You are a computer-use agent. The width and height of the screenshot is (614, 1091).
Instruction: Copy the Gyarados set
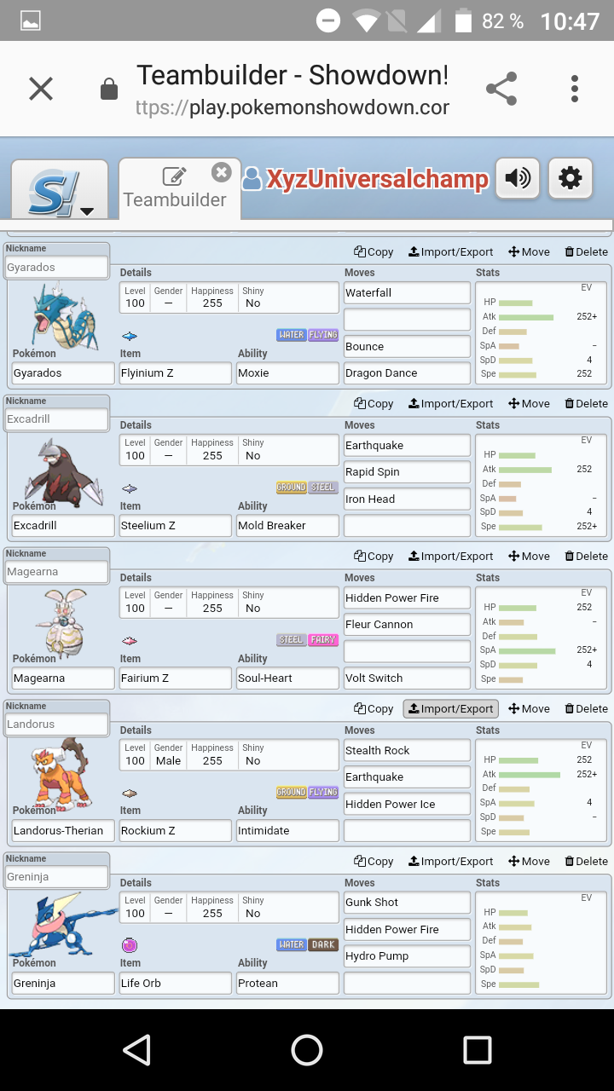coord(374,251)
